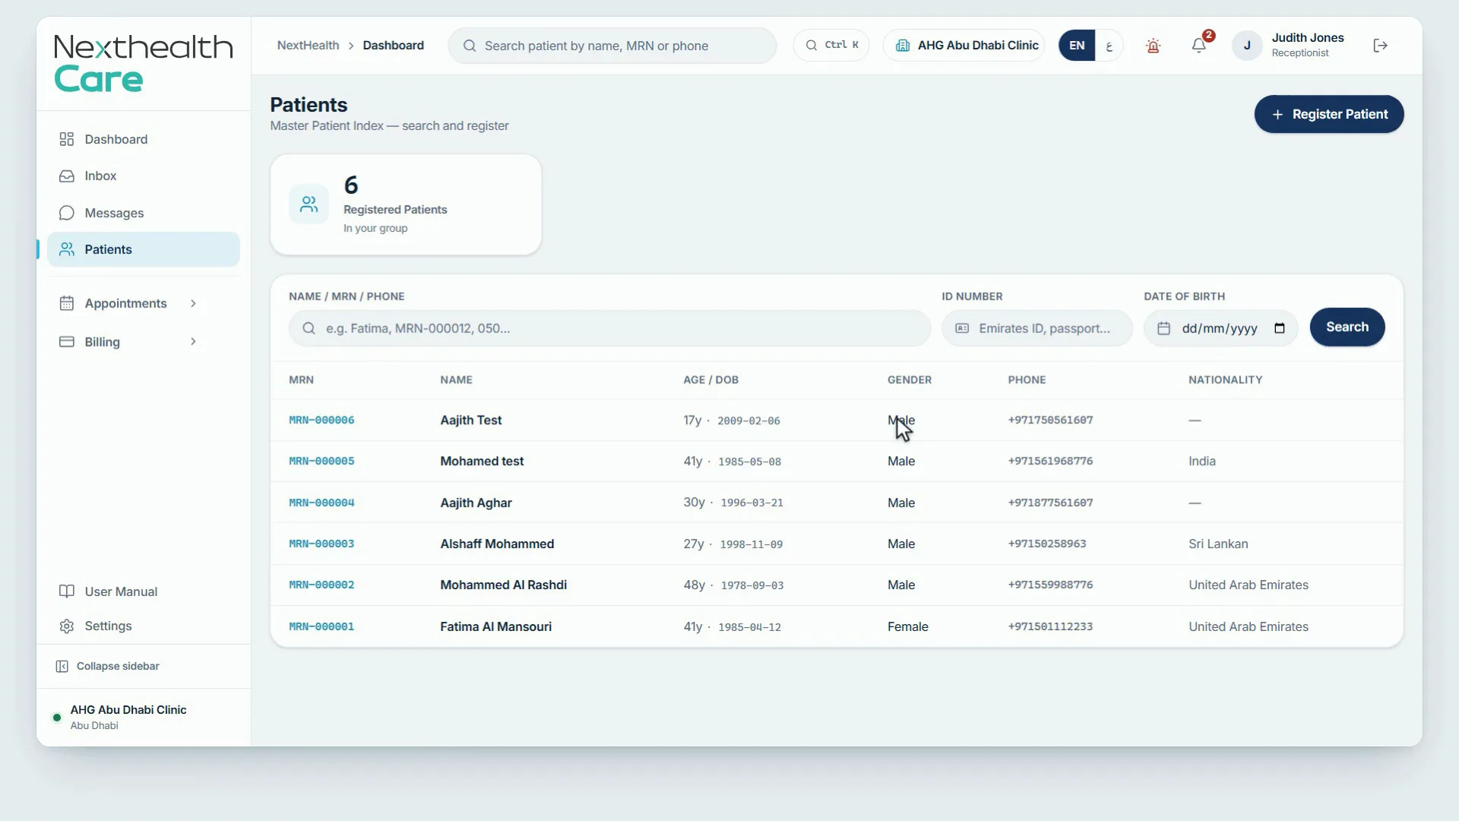Click the NextHealth Care logo

(x=144, y=63)
